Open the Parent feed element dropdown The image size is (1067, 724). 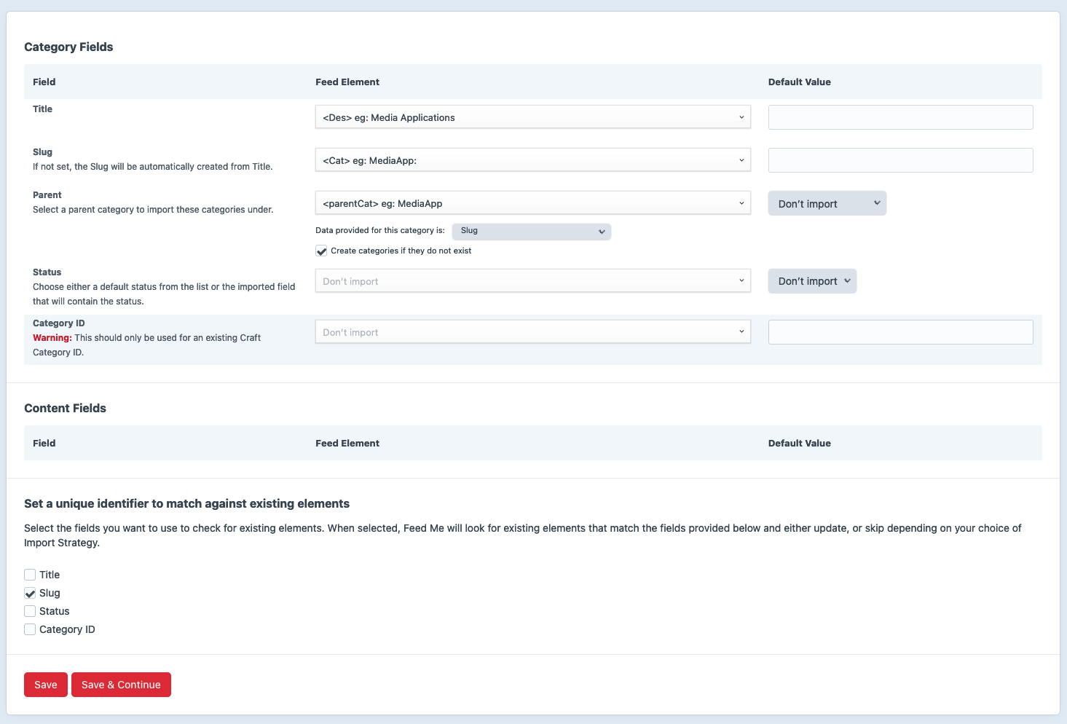pos(532,202)
